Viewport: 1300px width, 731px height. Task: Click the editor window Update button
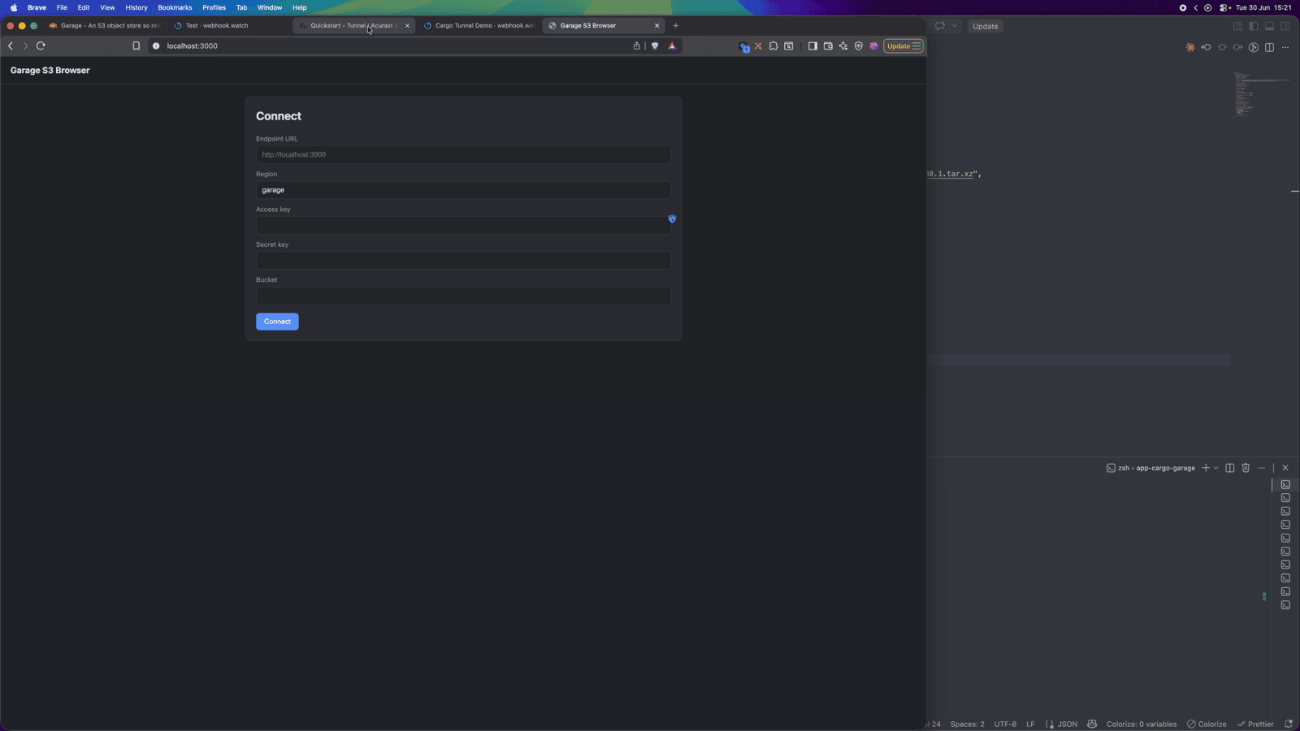coord(986,26)
